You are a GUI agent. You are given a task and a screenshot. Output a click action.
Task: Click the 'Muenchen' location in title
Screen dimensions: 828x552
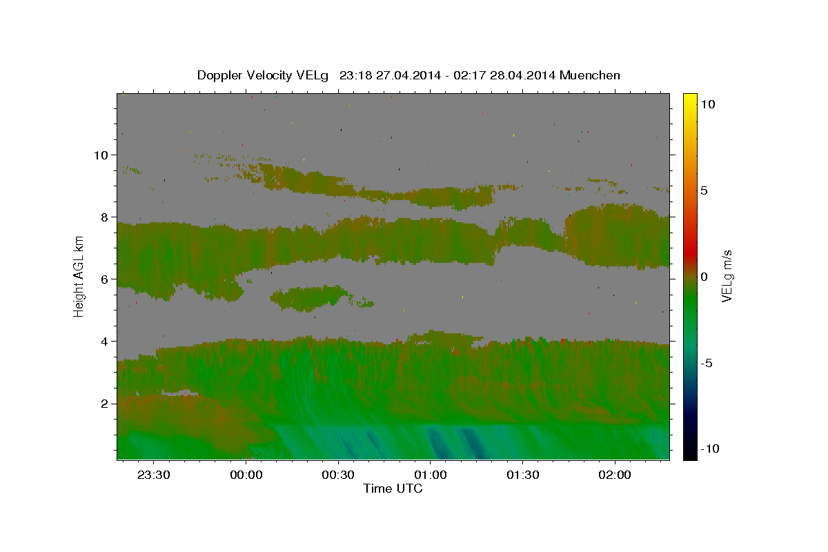click(590, 75)
